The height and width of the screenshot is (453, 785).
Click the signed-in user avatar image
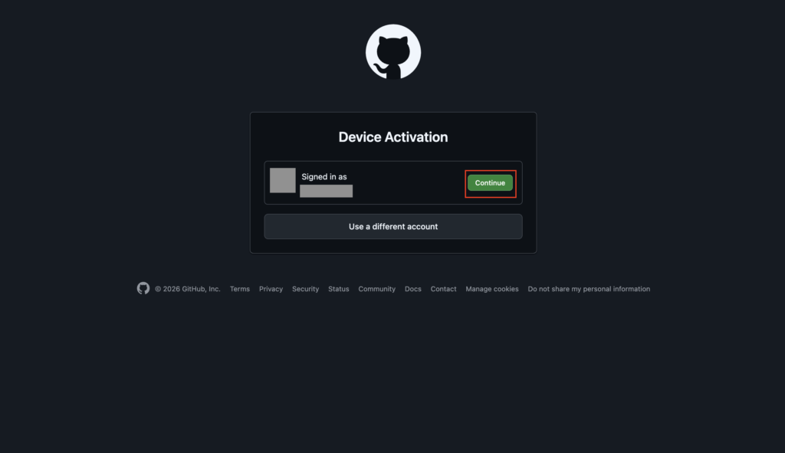283,181
